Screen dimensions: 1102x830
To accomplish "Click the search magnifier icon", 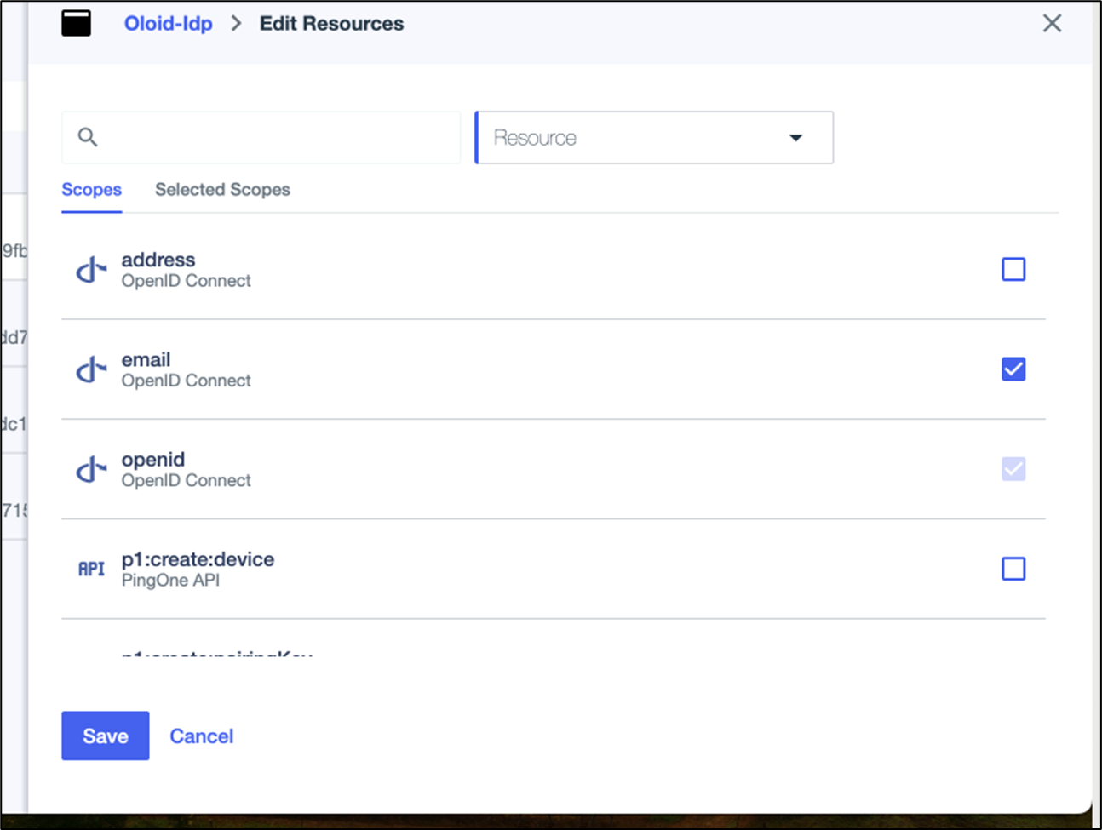I will pyautogui.click(x=88, y=137).
